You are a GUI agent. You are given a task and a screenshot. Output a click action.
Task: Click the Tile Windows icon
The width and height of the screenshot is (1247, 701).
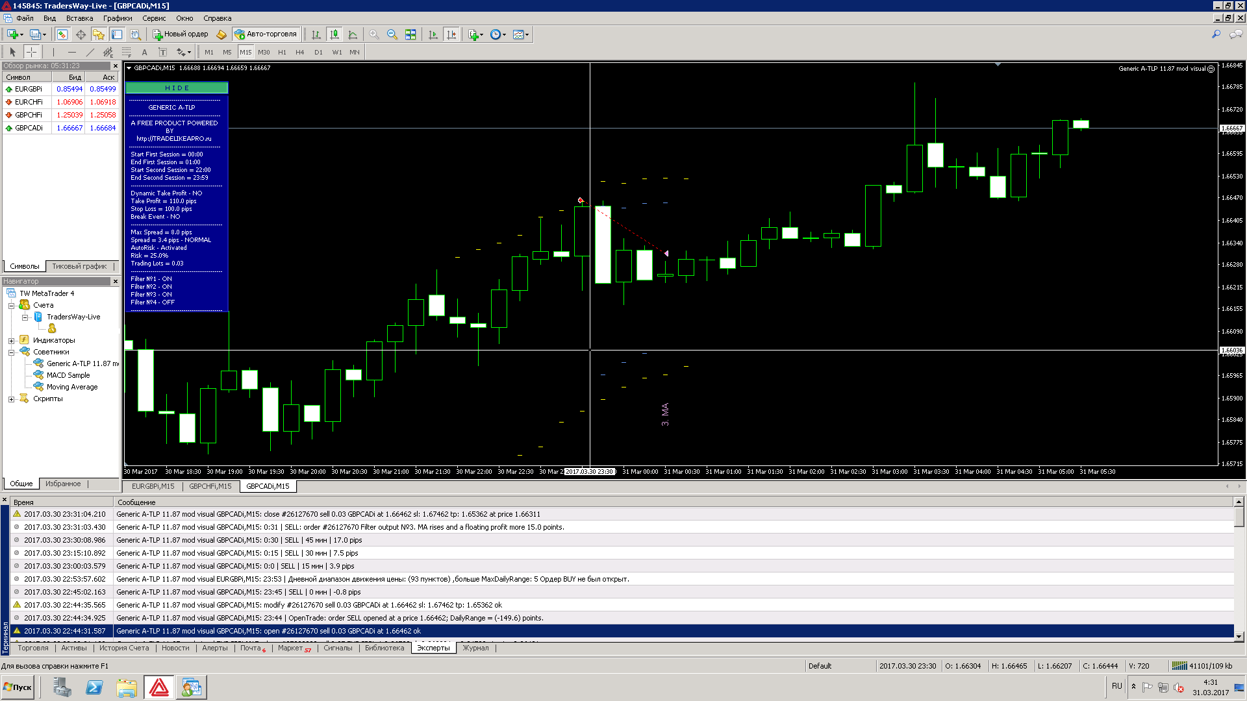click(410, 34)
